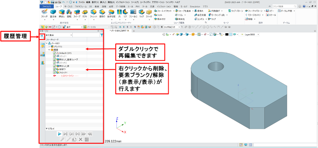Image resolution: width=318 pixels, height=148 pixels.
Task: Switch to the ワイヤフレーム ribbon tab
Action: [81, 6]
